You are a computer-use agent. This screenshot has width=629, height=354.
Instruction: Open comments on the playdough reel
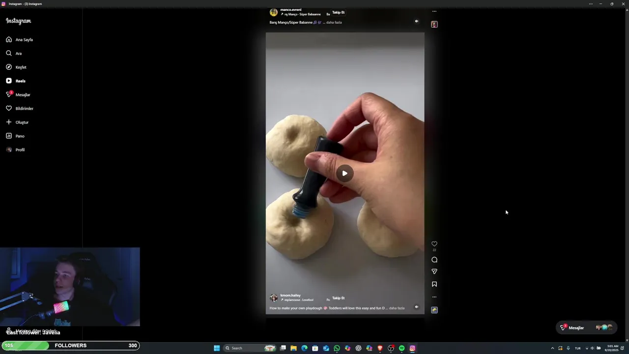point(434,260)
